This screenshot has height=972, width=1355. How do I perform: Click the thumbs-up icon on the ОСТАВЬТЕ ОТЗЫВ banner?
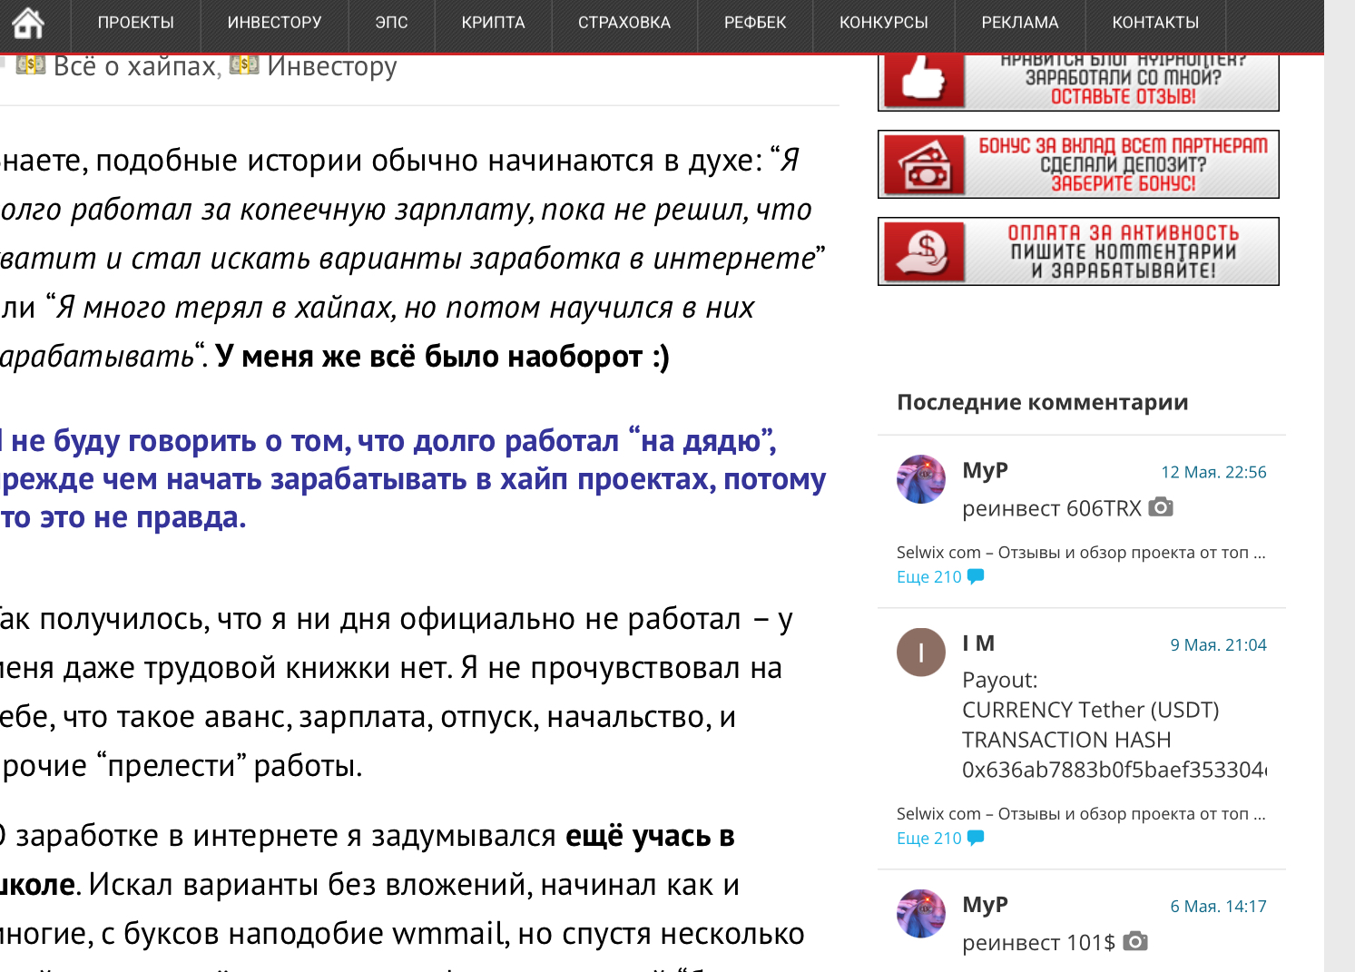click(x=922, y=80)
